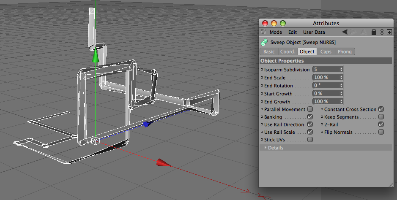Click the lock-mode dots icon beside the padlock
The width and height of the screenshot is (397, 200).
point(382,32)
